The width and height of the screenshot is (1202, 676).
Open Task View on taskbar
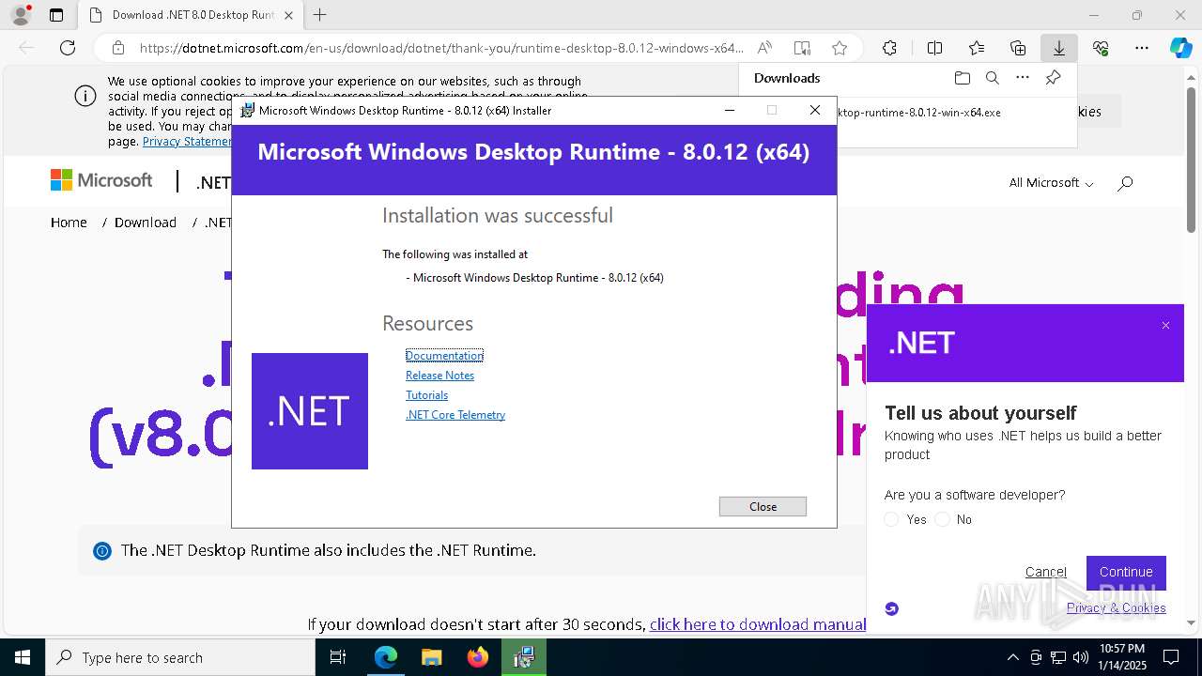338,657
